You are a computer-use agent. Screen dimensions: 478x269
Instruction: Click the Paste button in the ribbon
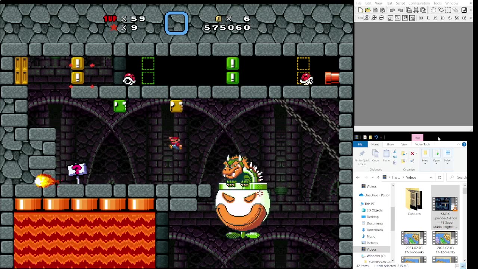point(387,156)
